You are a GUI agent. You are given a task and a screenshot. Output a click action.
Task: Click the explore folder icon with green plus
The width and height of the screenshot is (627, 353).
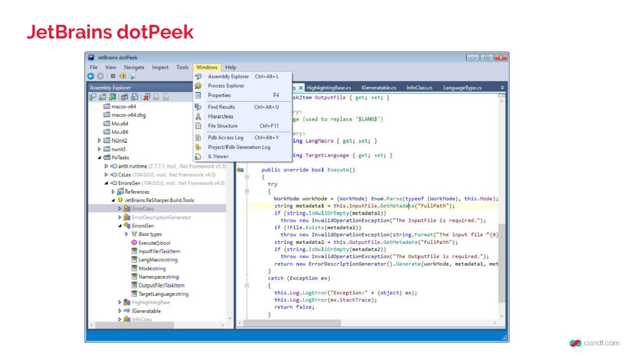point(103,97)
